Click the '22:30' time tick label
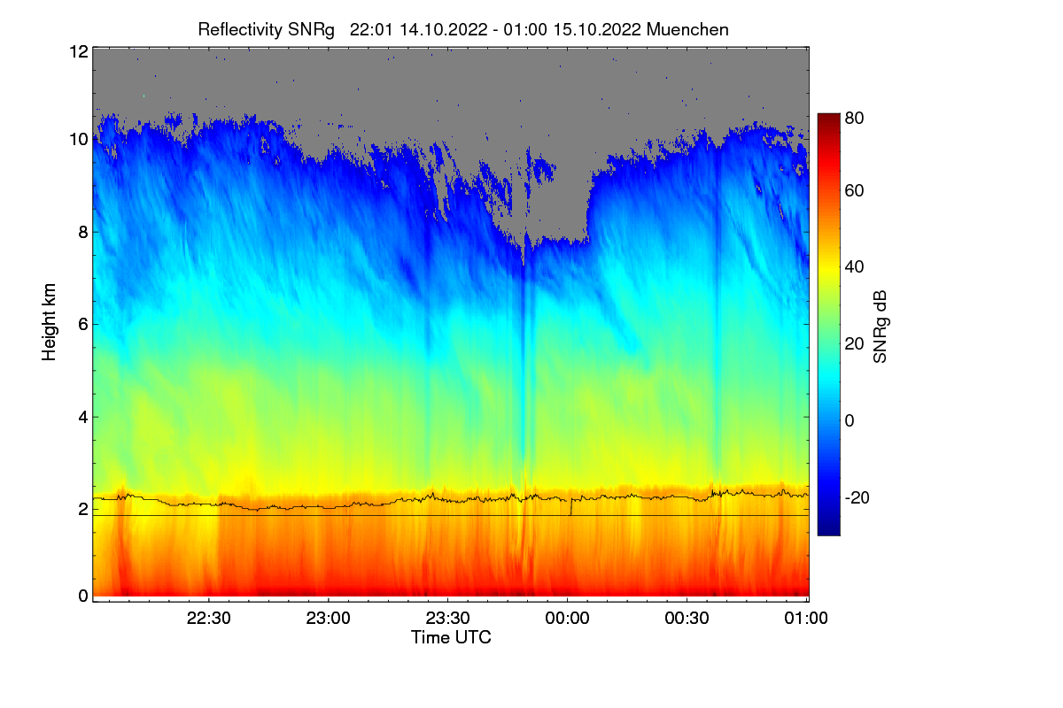The width and height of the screenshot is (1063, 708). pos(209,619)
